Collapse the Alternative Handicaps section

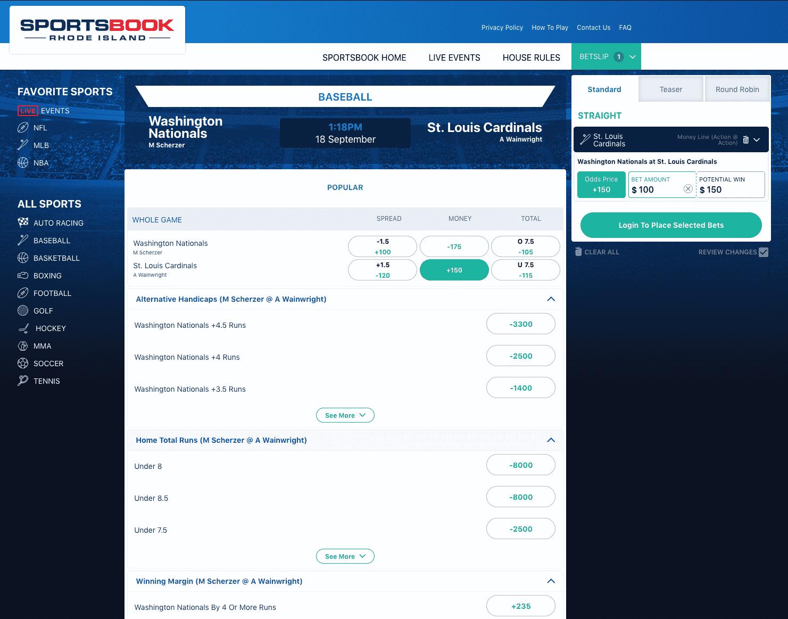click(551, 299)
